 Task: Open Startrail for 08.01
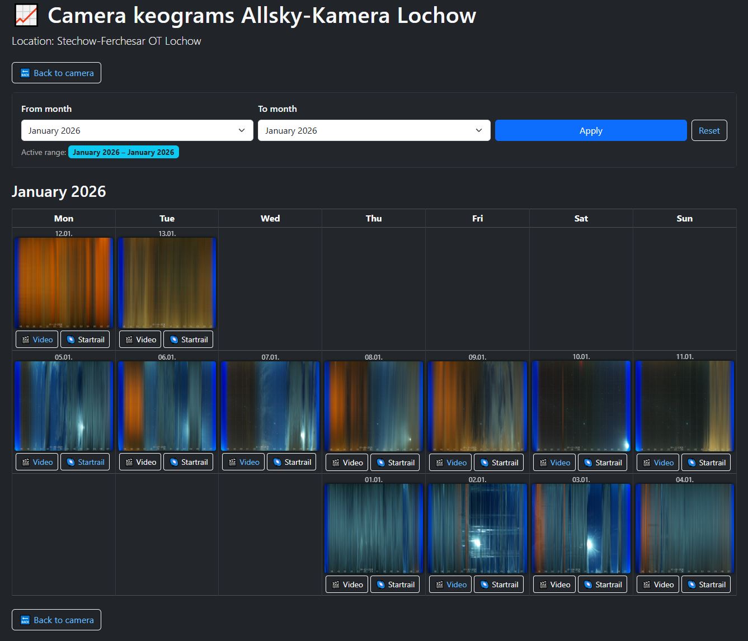tap(379, 462)
